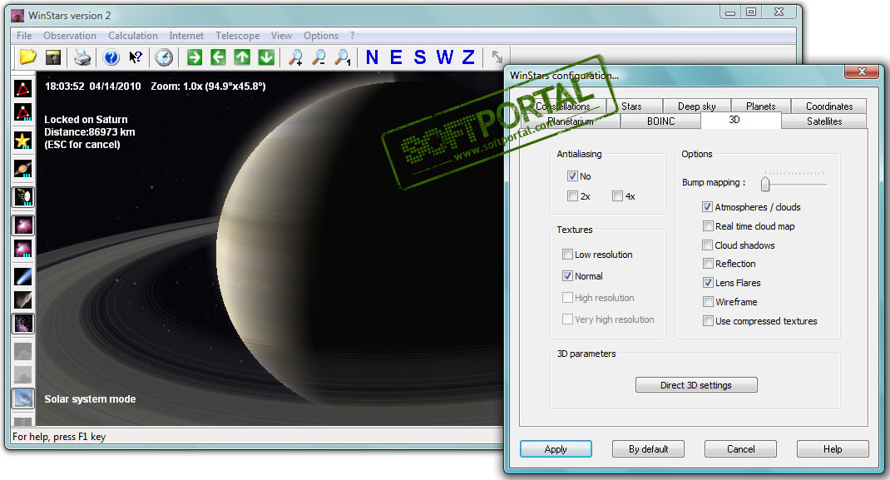The image size is (890, 480).
Task: Open the Options menu
Action: coord(321,35)
